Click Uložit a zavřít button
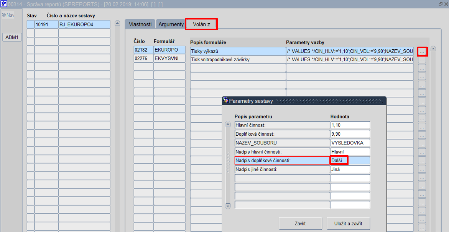Viewport: 449px width, 232px height. point(348,224)
